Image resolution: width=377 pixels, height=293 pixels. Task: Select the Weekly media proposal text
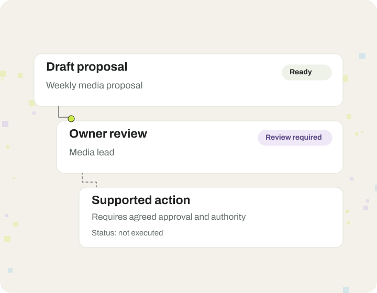[x=94, y=85]
